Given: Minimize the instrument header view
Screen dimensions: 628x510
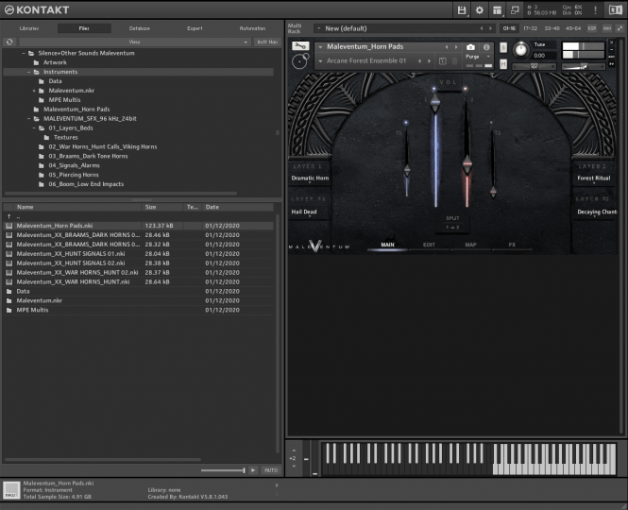Looking at the screenshot, I should (612, 49).
